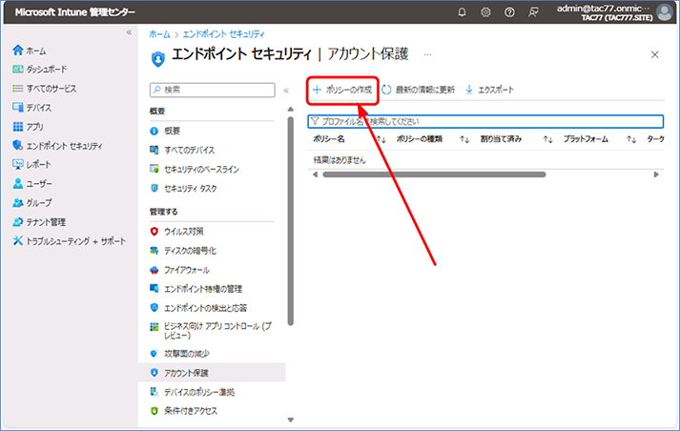The height and width of the screenshot is (431, 680).
Task: Collapse the left navigation with double chevron
Action: [x=129, y=32]
